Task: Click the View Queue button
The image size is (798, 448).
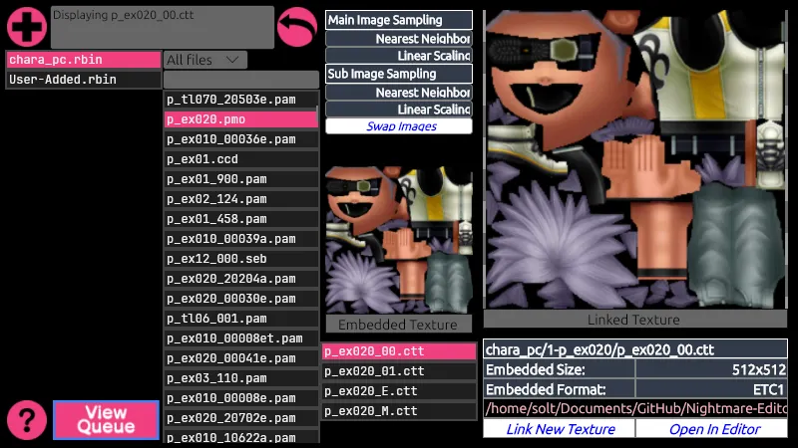Action: pyautogui.click(x=106, y=419)
